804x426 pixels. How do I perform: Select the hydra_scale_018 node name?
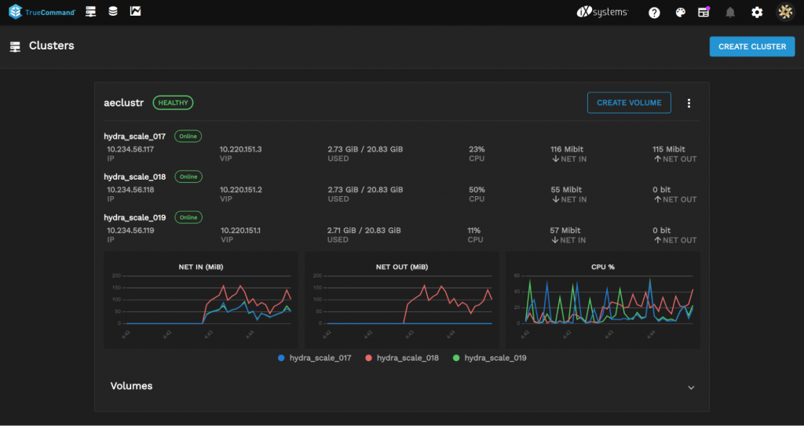pyautogui.click(x=137, y=177)
